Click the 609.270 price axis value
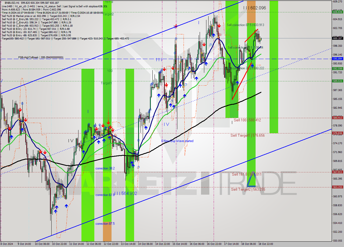This screenshot has width=344, height=247. tap(338, 2)
